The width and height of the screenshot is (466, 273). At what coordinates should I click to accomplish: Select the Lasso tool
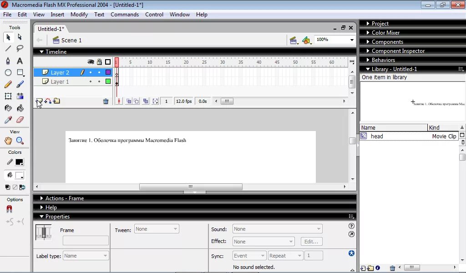pos(20,48)
